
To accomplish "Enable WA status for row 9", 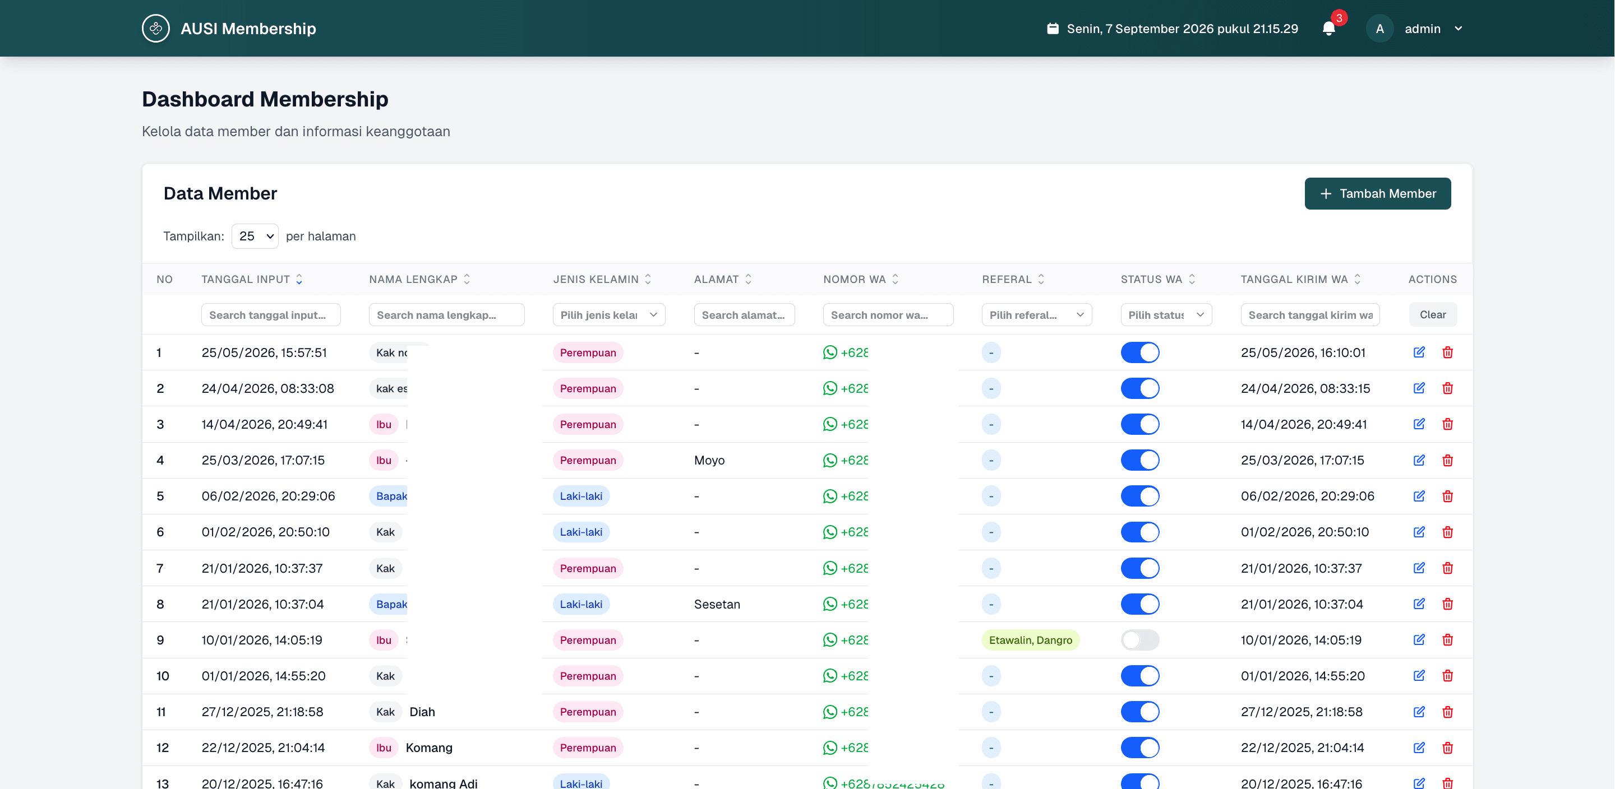I will 1140,640.
